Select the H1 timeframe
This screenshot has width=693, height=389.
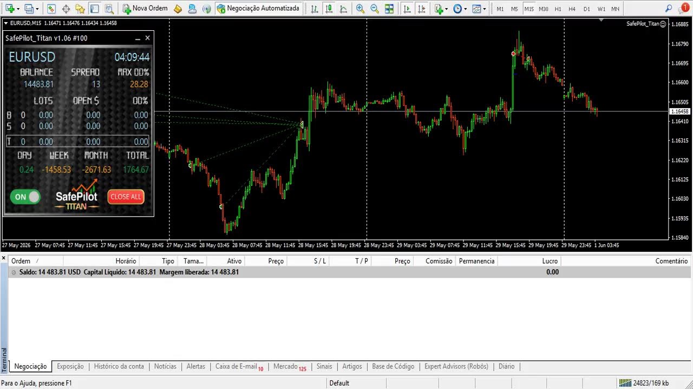click(558, 9)
